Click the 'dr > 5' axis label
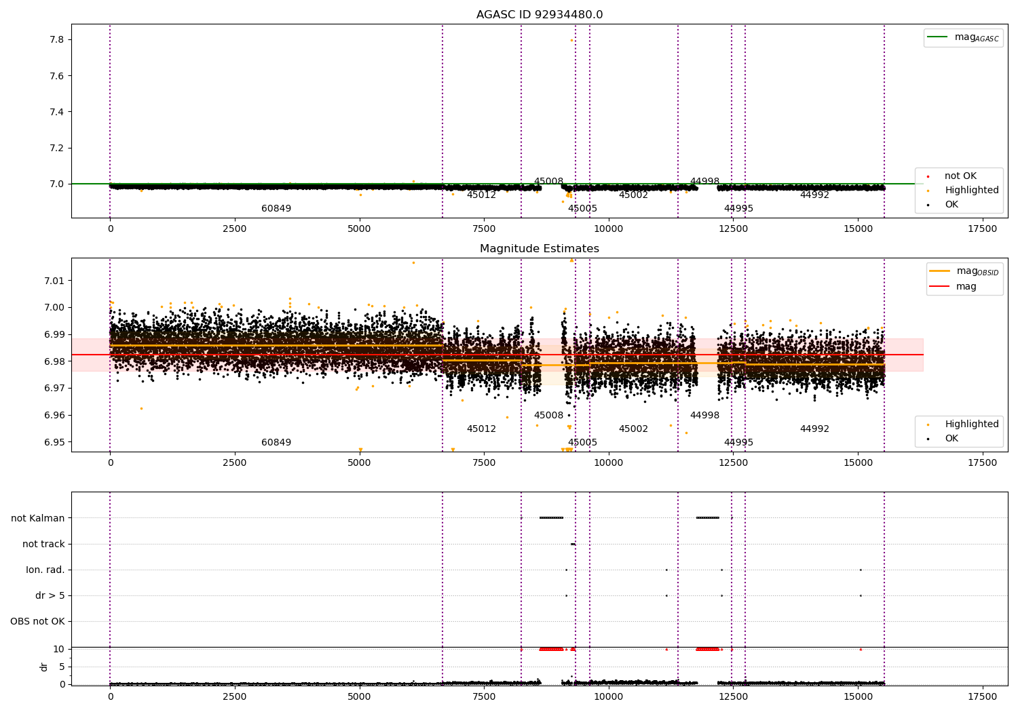Image resolution: width=1018 pixels, height=712 pixels. [x=50, y=596]
